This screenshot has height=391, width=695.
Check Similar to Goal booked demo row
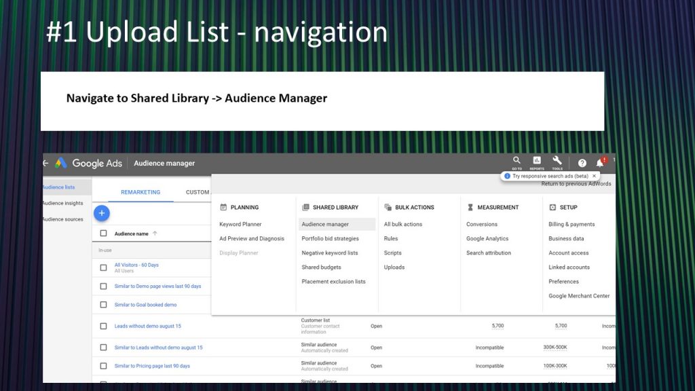click(103, 305)
